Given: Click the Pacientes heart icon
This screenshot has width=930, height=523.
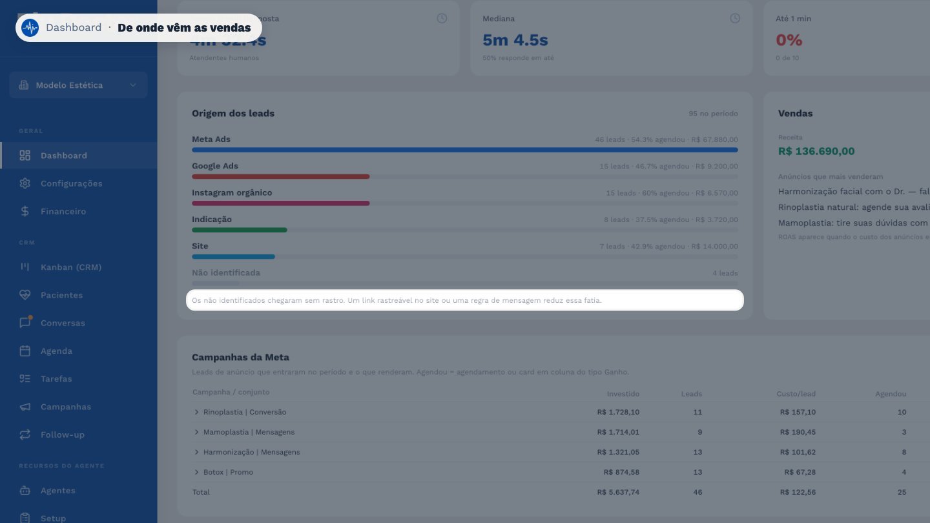Looking at the screenshot, I should tap(25, 295).
